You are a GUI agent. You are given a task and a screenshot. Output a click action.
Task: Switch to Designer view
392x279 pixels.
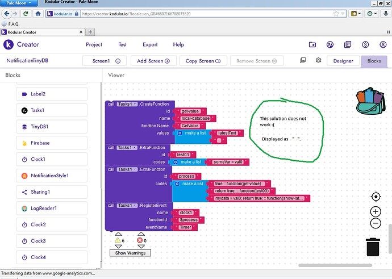coord(343,61)
